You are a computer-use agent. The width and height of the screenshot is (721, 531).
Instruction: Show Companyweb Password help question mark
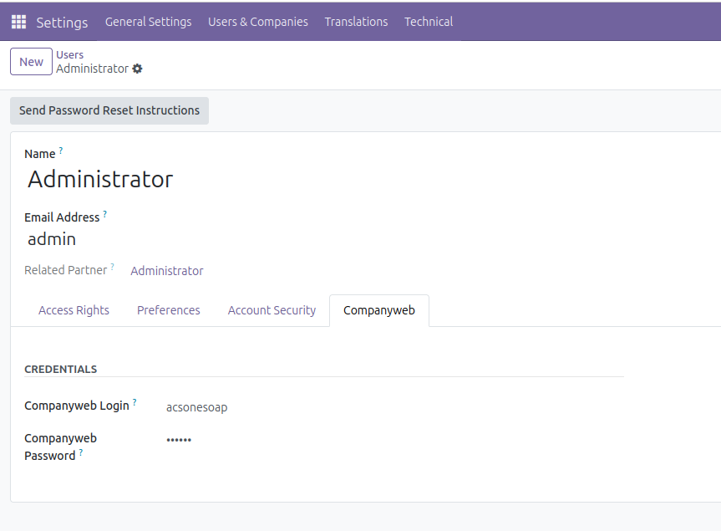(81, 452)
